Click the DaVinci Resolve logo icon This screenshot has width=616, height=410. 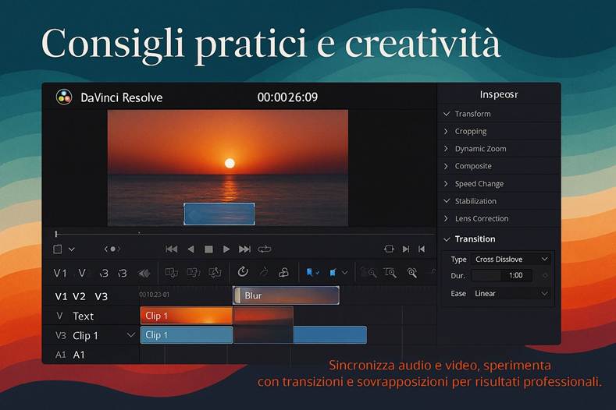coord(64,97)
